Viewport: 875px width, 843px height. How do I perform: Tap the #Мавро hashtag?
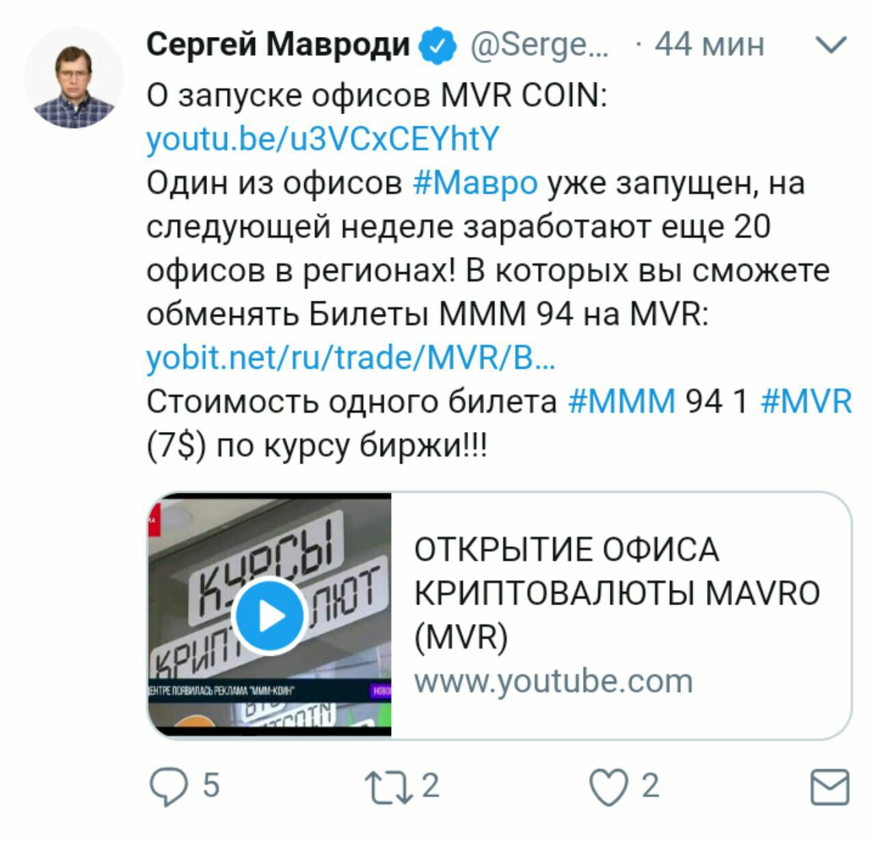(x=476, y=183)
